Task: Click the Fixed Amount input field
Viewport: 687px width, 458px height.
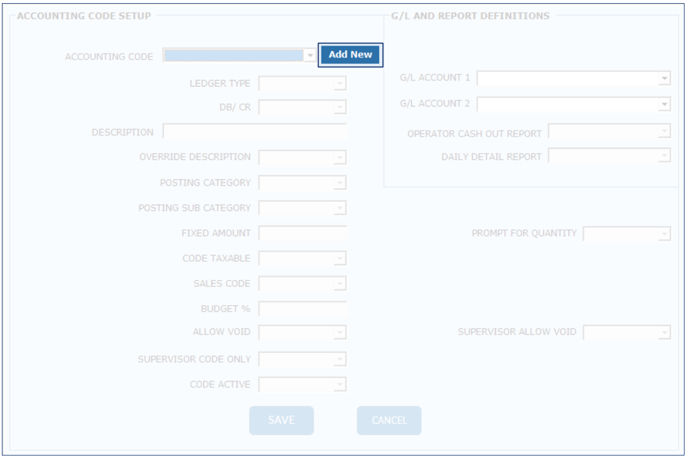Action: pyautogui.click(x=302, y=233)
